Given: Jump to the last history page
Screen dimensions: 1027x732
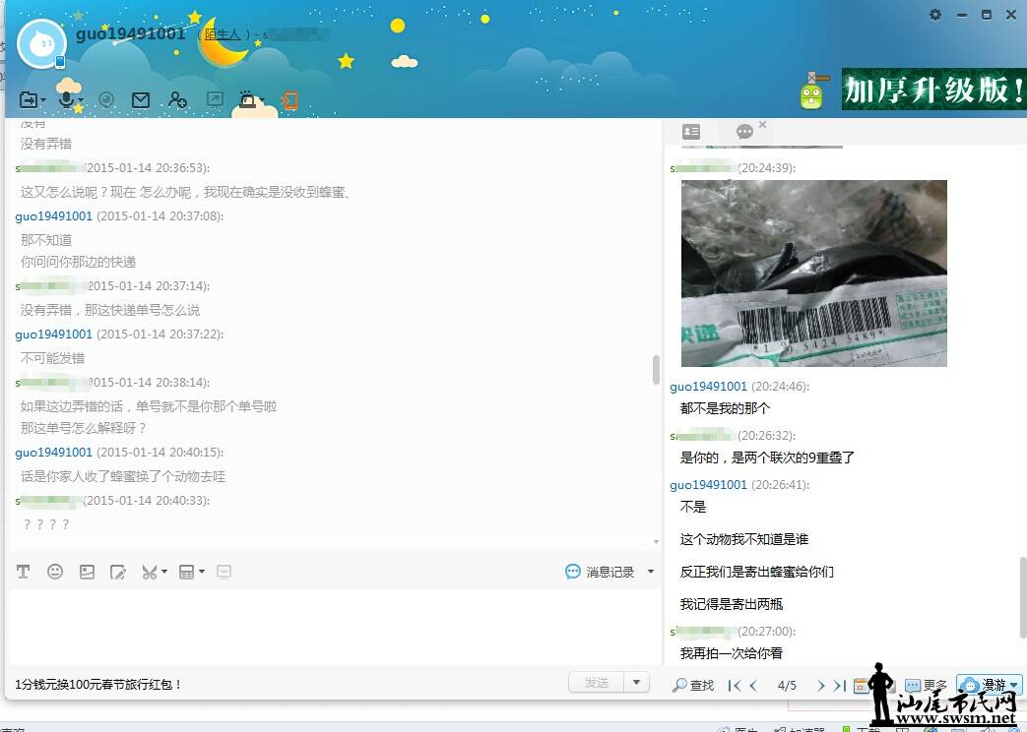Looking at the screenshot, I should pyautogui.click(x=840, y=686).
